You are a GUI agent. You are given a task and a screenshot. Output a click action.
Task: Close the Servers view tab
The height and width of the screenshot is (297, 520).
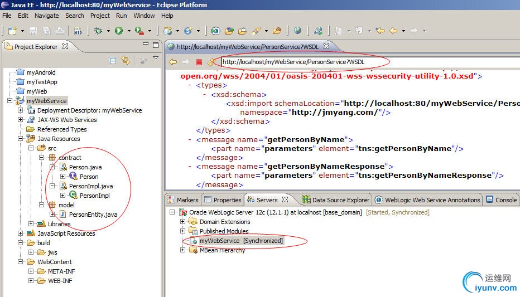pyautogui.click(x=285, y=199)
